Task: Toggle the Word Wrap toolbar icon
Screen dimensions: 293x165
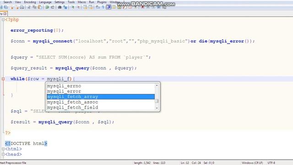Action: point(98,7)
